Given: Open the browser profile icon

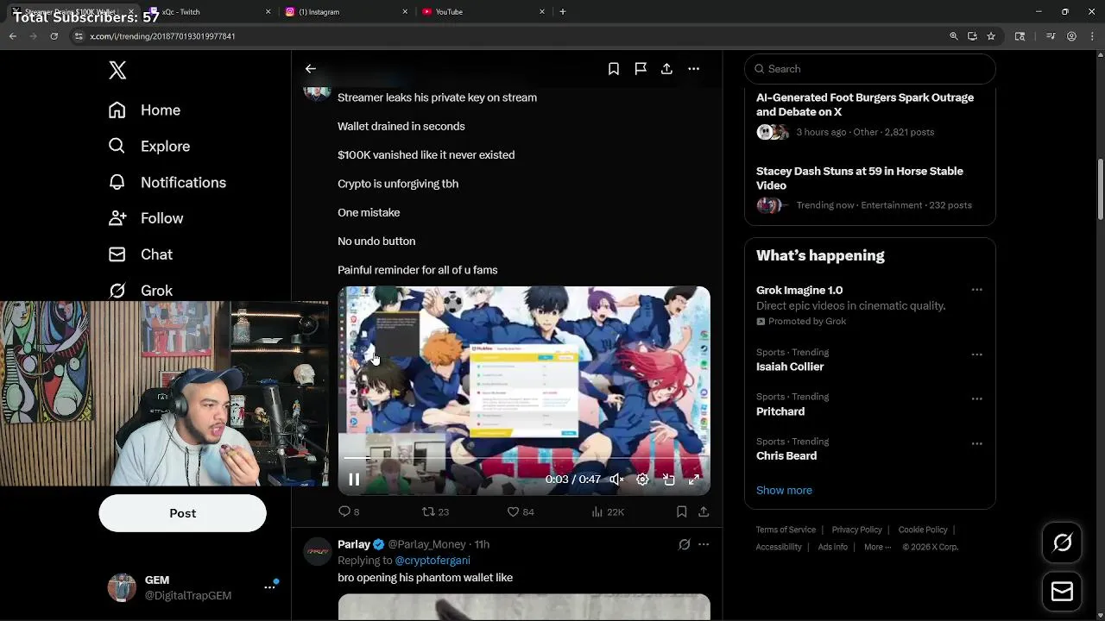Looking at the screenshot, I should coord(1071,36).
